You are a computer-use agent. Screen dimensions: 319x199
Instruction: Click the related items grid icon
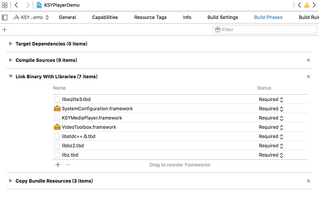click(5, 5)
